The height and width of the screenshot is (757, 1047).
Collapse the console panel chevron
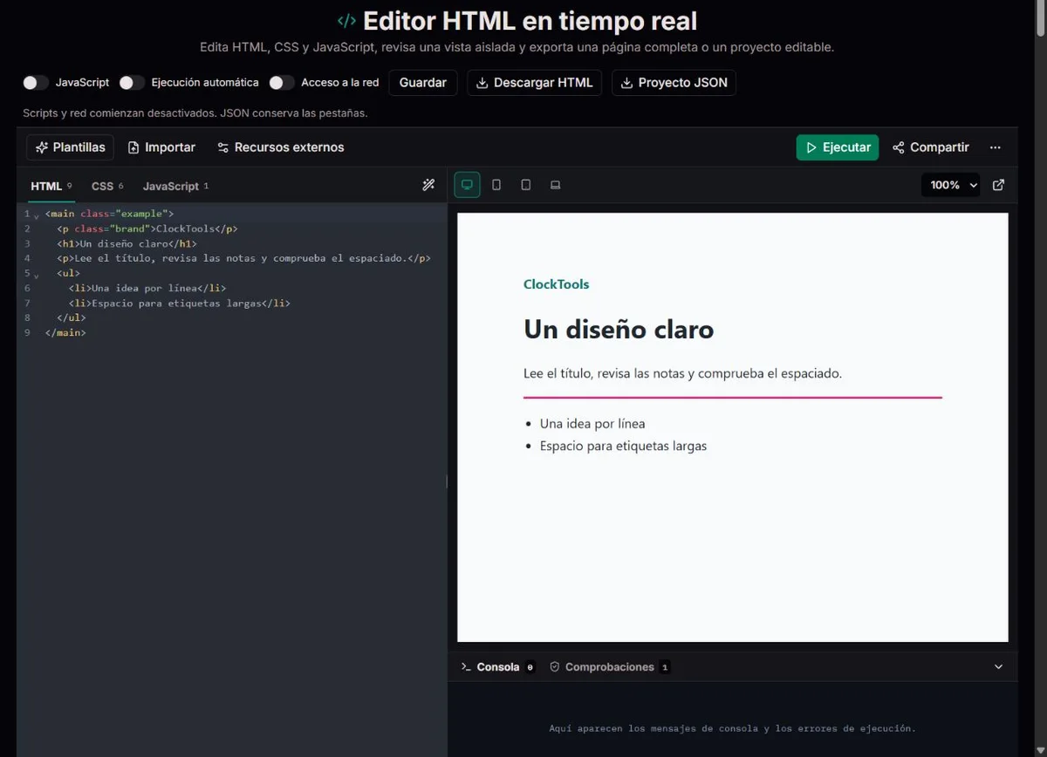(x=999, y=667)
